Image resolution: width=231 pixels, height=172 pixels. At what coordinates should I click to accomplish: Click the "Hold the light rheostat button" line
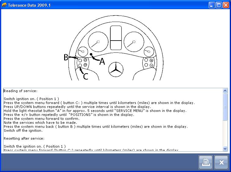click(95, 111)
